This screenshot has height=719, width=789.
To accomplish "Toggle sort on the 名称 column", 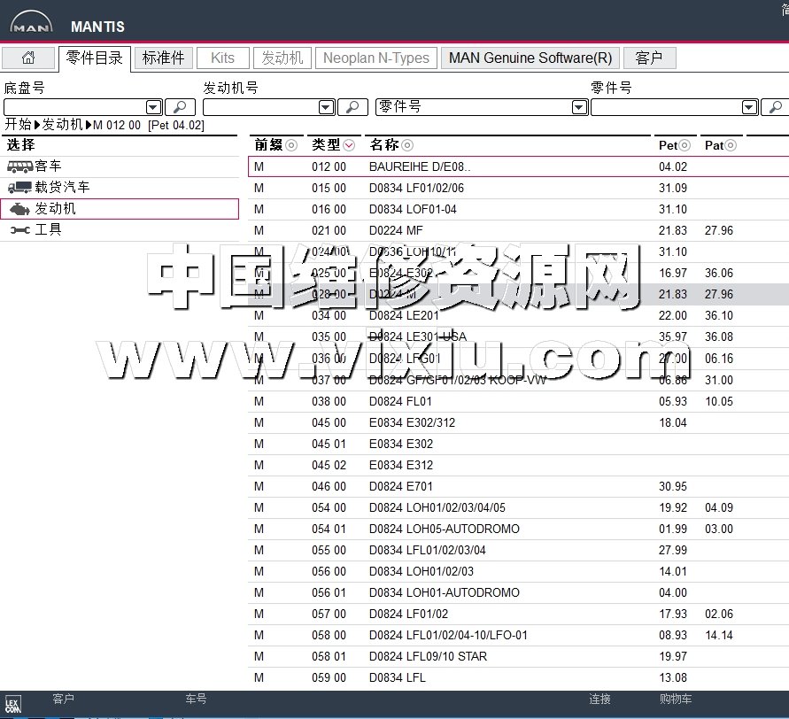I will click(x=407, y=145).
